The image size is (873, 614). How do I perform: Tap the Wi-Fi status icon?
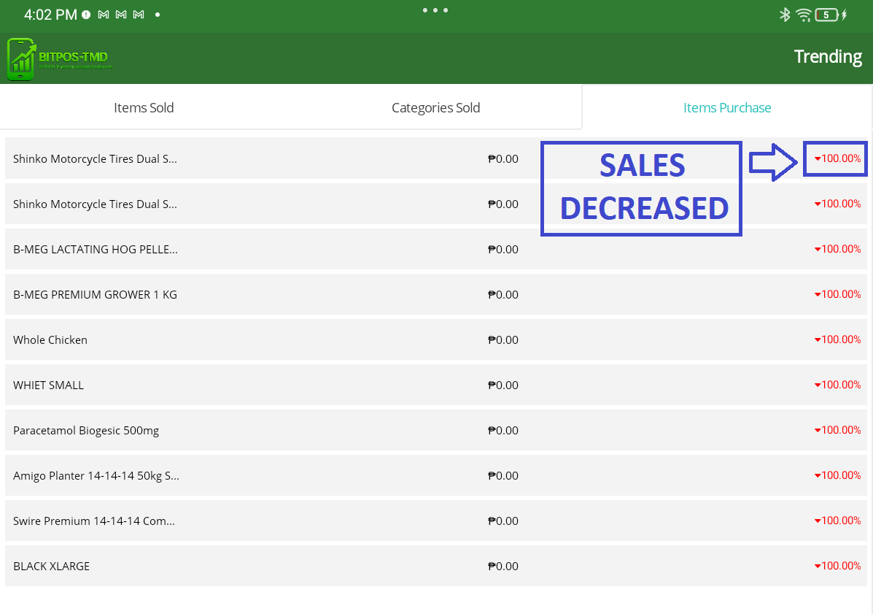(x=804, y=15)
